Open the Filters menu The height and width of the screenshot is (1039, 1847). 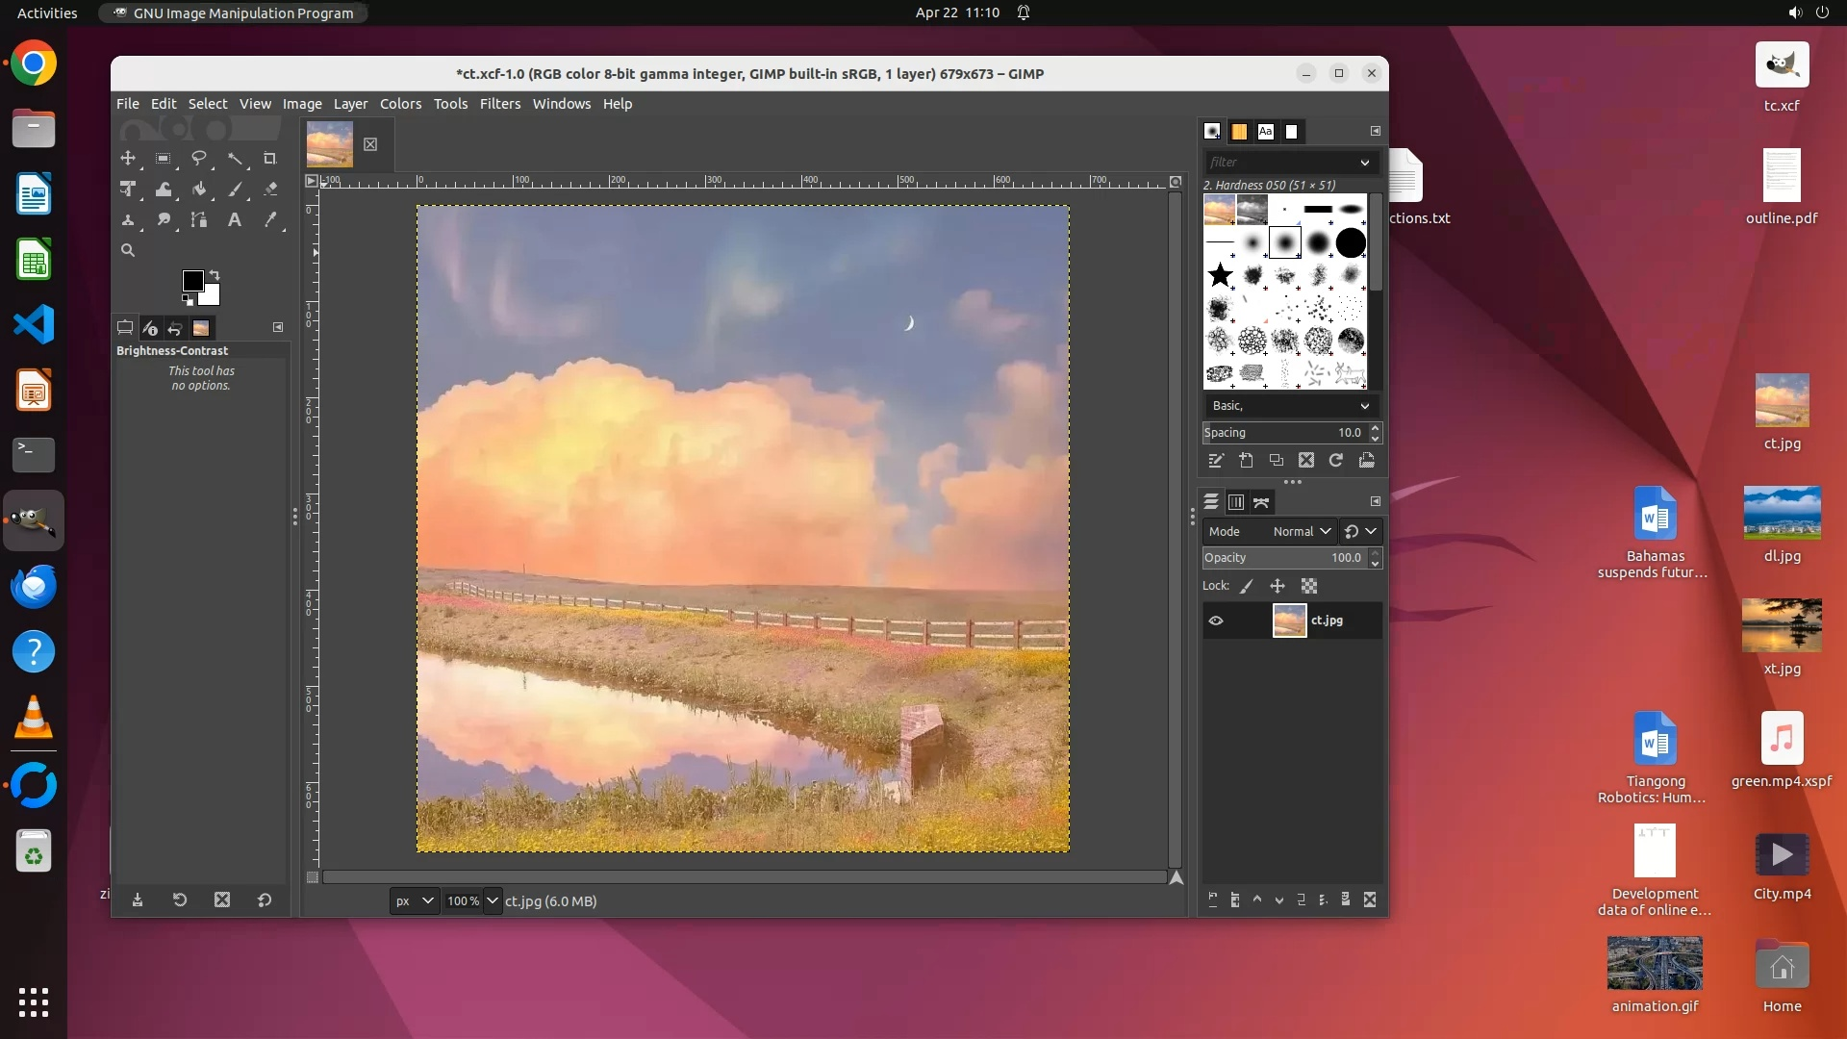pyautogui.click(x=499, y=104)
